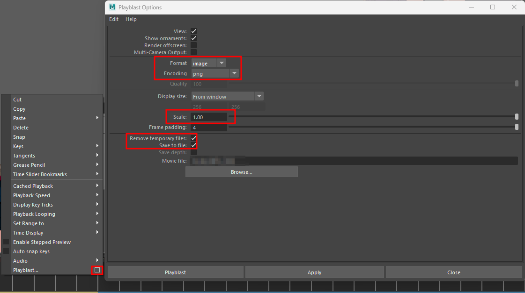
Task: Click the Quality slider handle
Action: pyautogui.click(x=517, y=83)
